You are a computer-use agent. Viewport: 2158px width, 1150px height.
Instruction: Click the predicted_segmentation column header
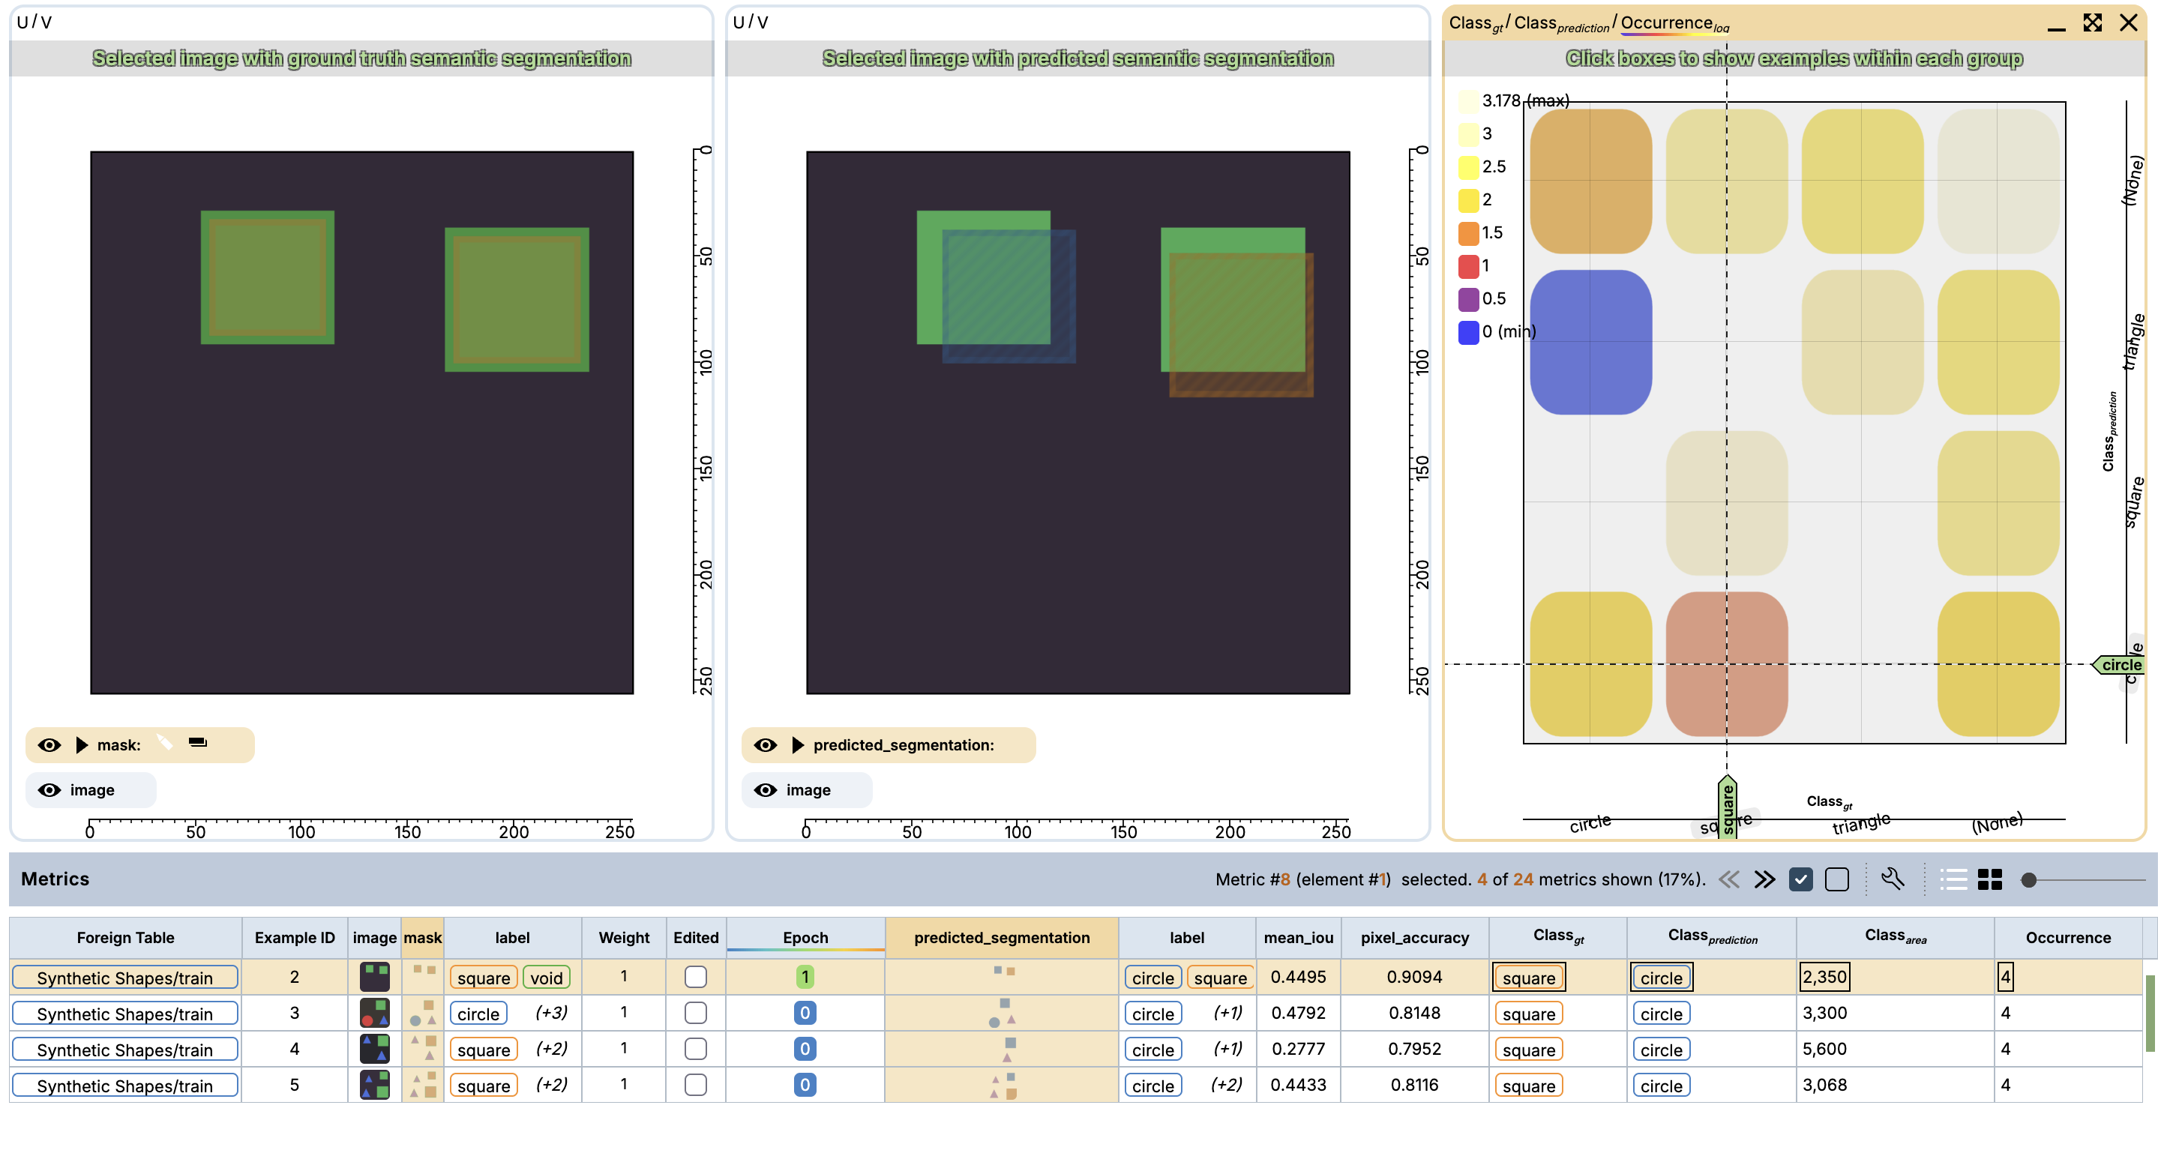1002,937
